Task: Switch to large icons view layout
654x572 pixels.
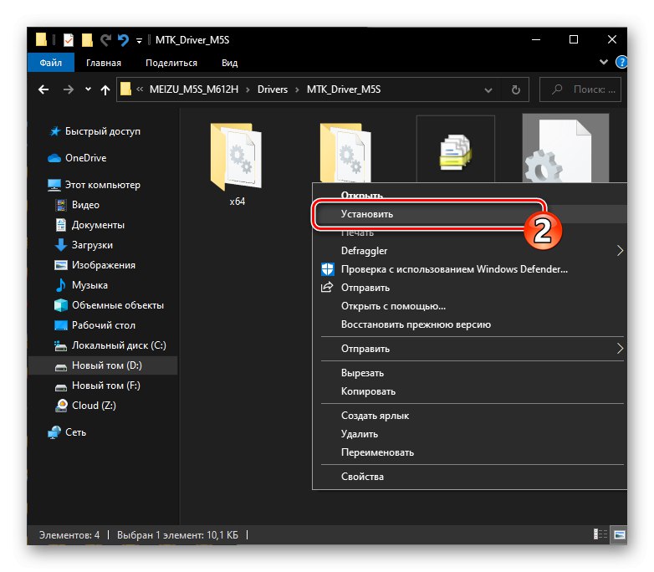Action: tap(619, 534)
